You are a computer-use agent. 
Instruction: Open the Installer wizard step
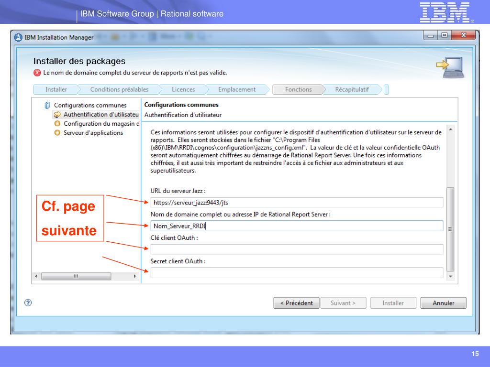56,89
